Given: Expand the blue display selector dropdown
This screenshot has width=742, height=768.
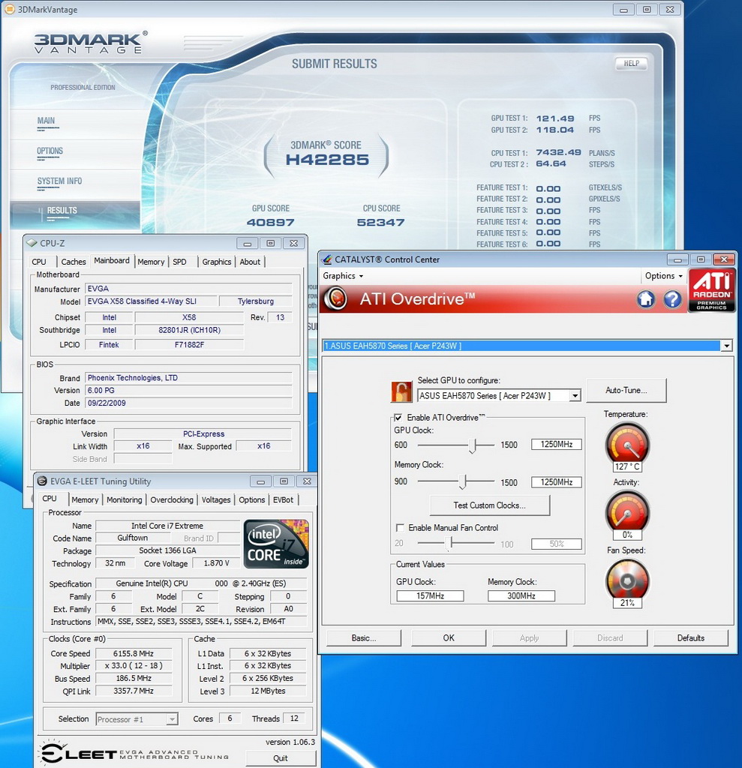Looking at the screenshot, I should click(x=726, y=346).
